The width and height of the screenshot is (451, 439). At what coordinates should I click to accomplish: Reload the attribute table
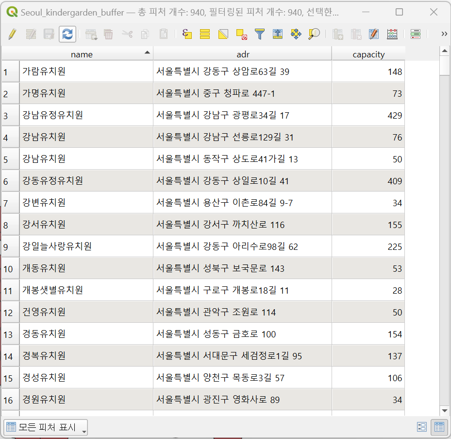coord(67,35)
